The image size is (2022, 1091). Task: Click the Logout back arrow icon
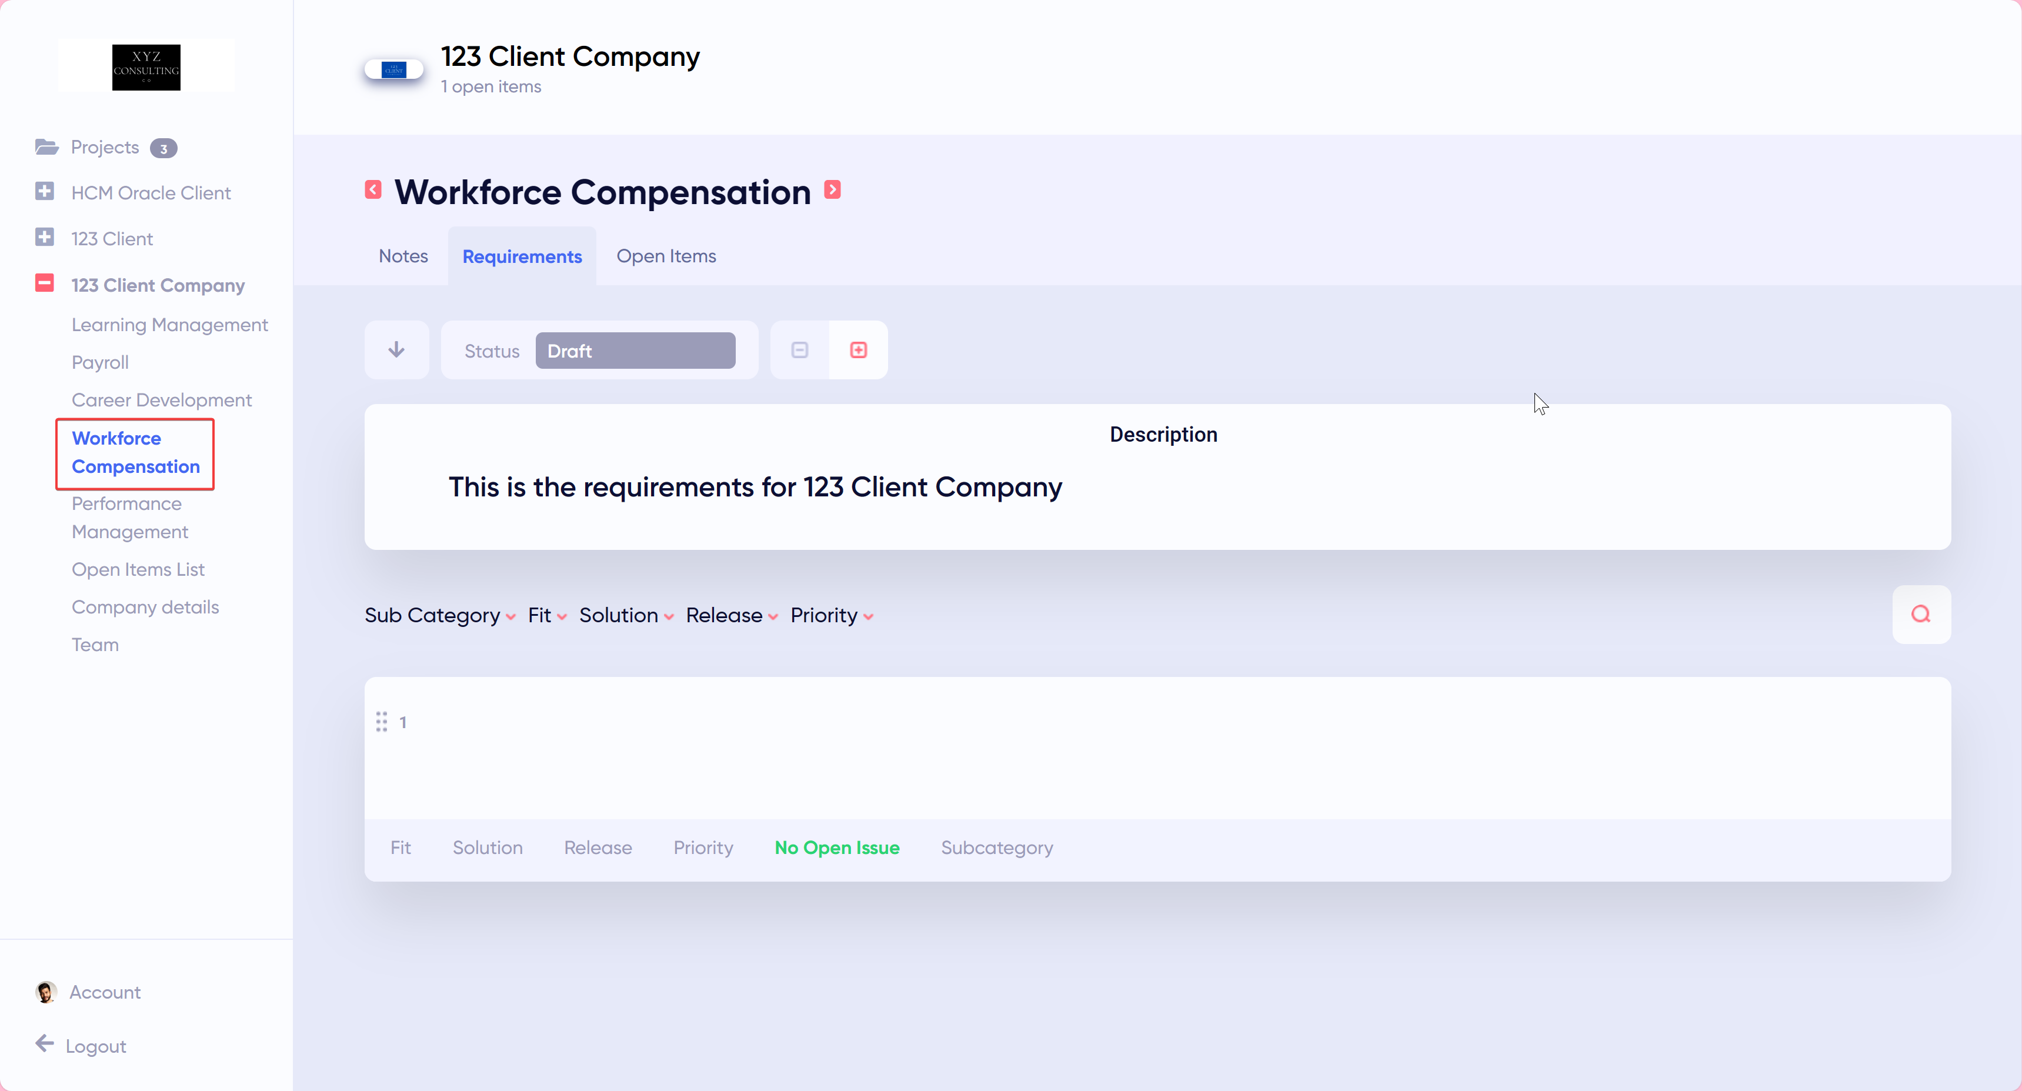click(45, 1043)
